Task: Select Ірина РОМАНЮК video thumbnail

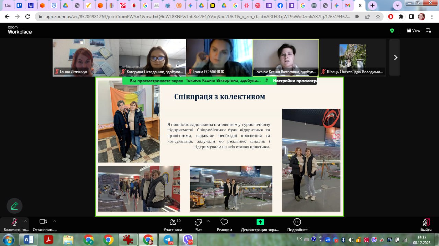Action: 219,57
